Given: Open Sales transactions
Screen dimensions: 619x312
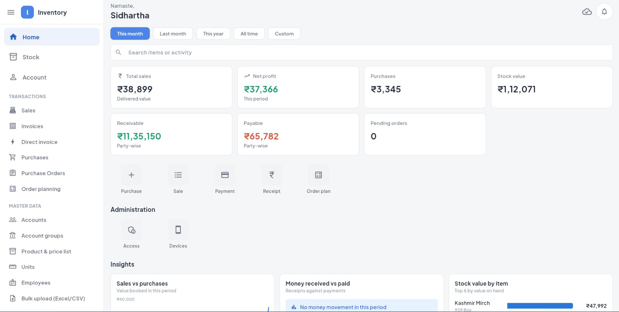Looking at the screenshot, I should (52, 111).
